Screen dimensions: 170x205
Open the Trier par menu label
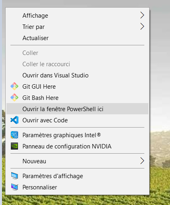click(34, 27)
